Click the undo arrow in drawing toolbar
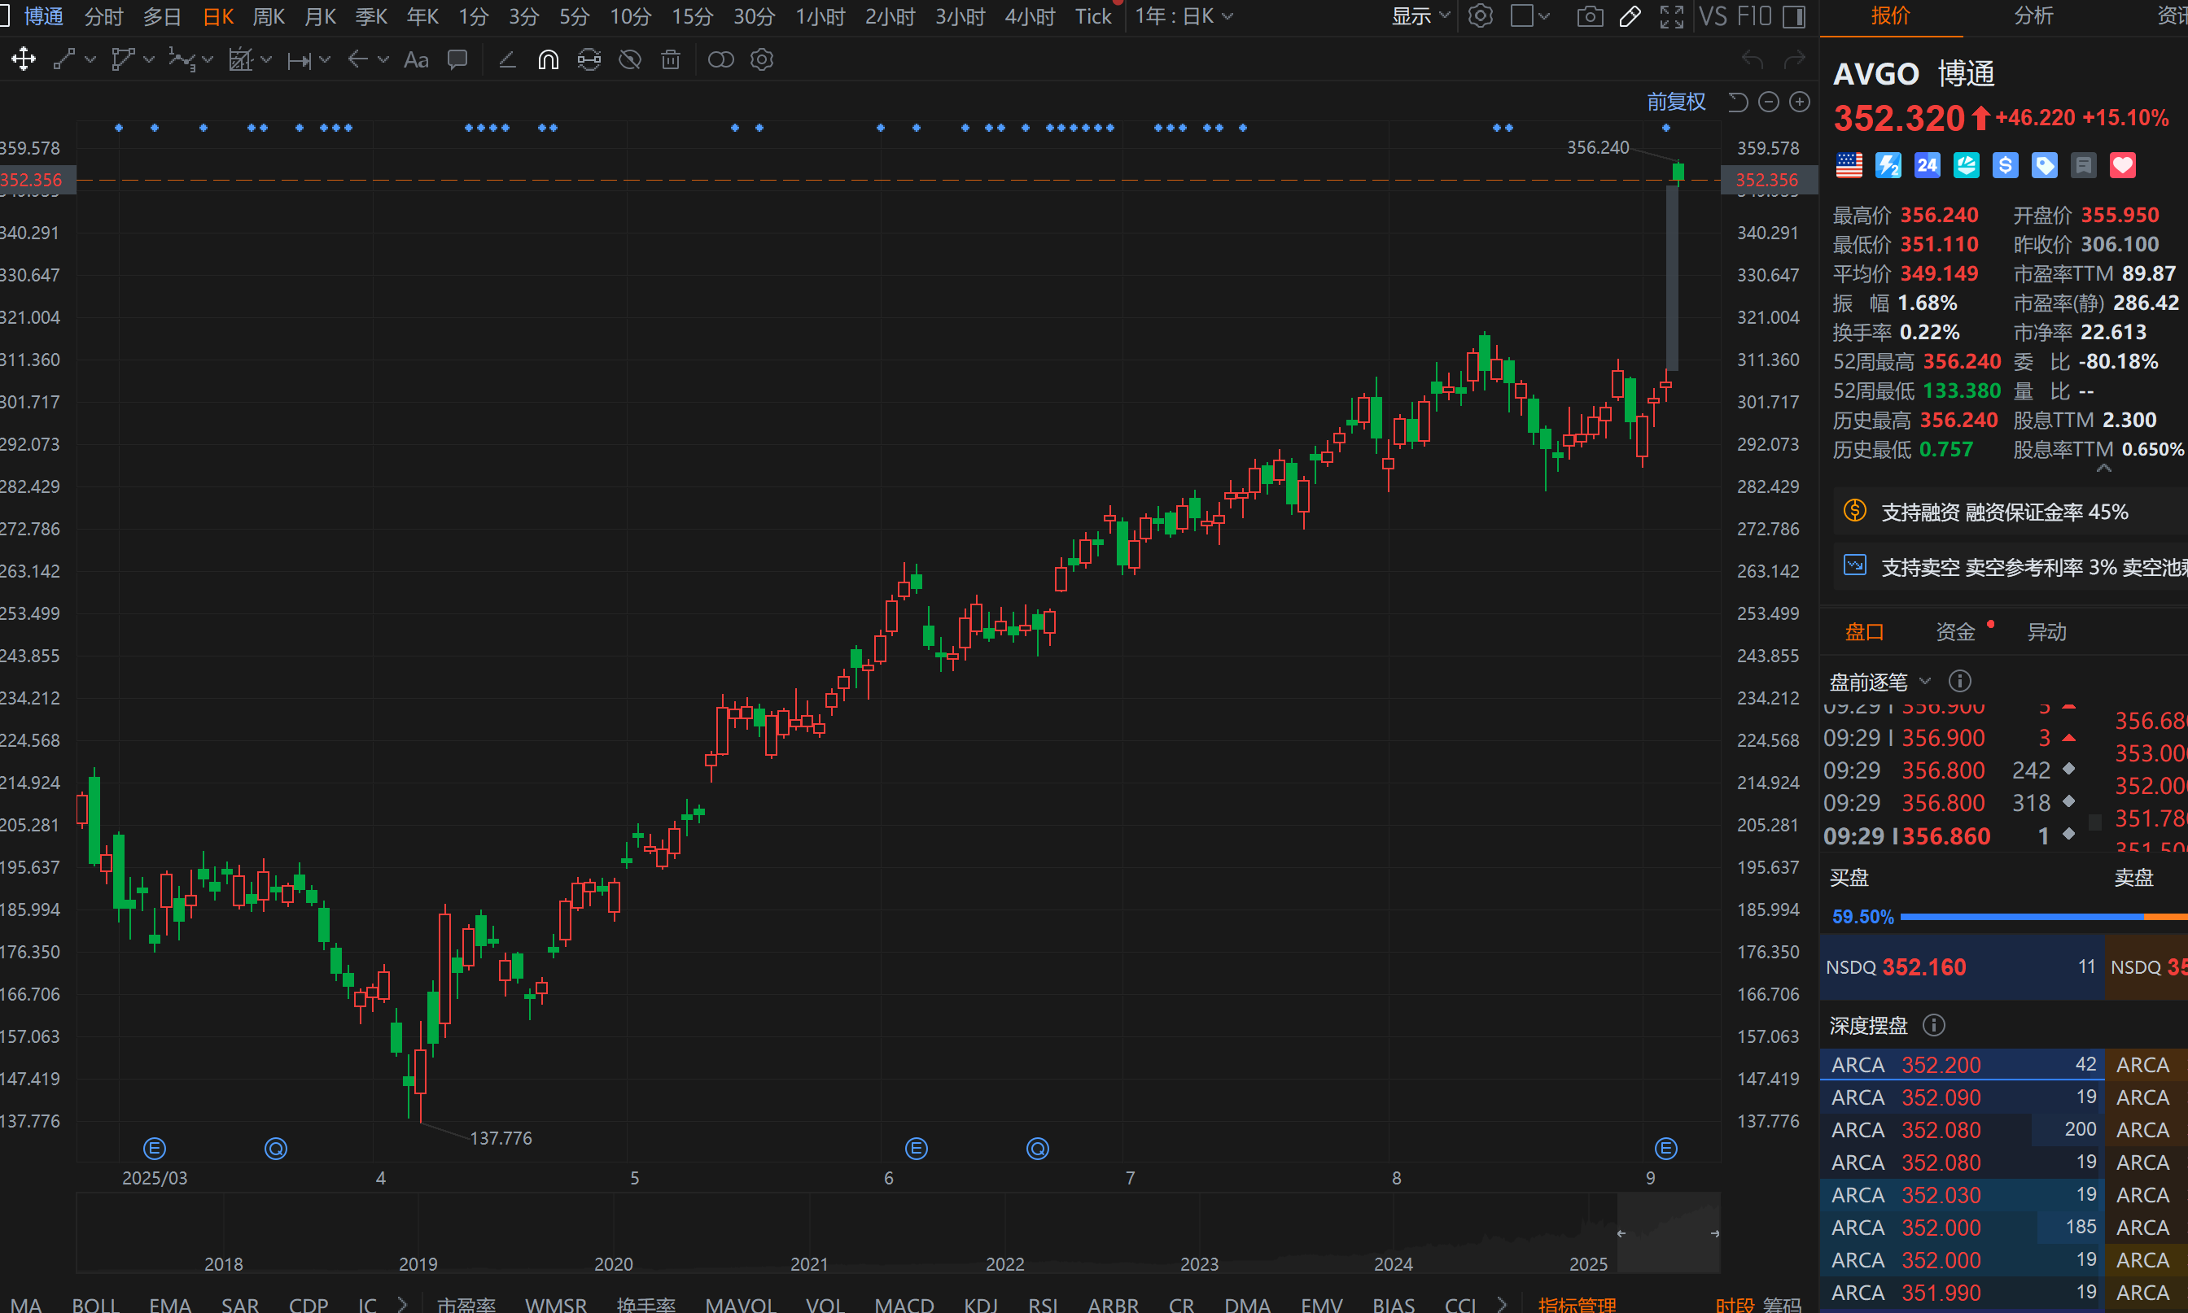This screenshot has width=2188, height=1313. pyautogui.click(x=1753, y=59)
